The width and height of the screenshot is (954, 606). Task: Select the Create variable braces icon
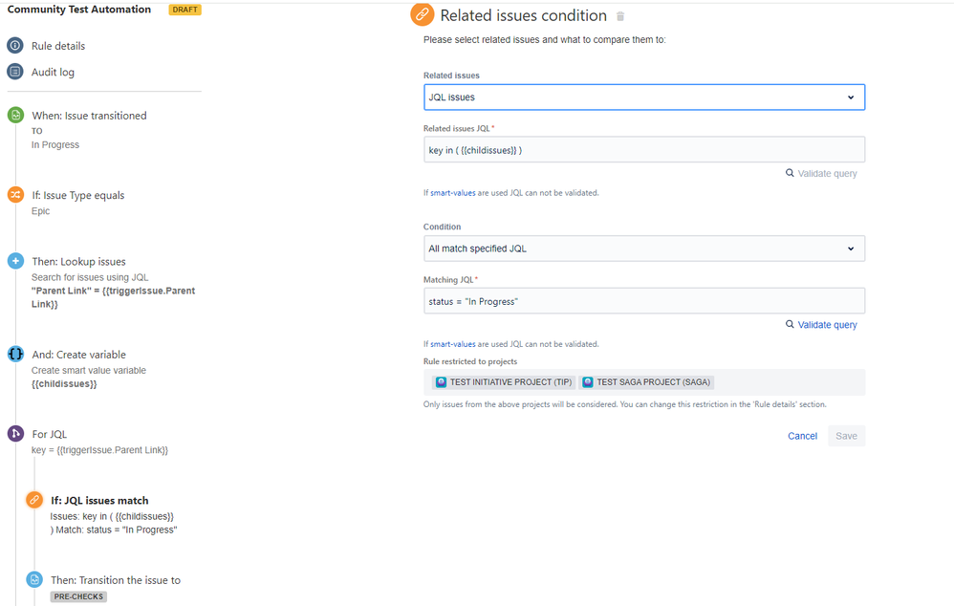(16, 354)
